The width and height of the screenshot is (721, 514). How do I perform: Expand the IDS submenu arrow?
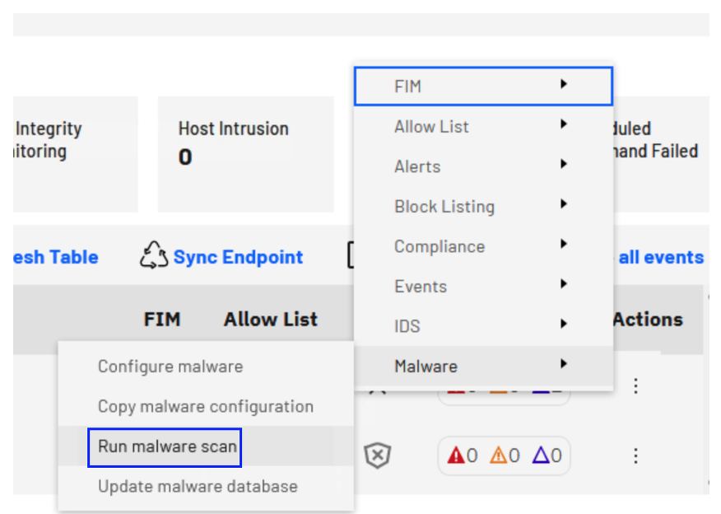pos(564,325)
